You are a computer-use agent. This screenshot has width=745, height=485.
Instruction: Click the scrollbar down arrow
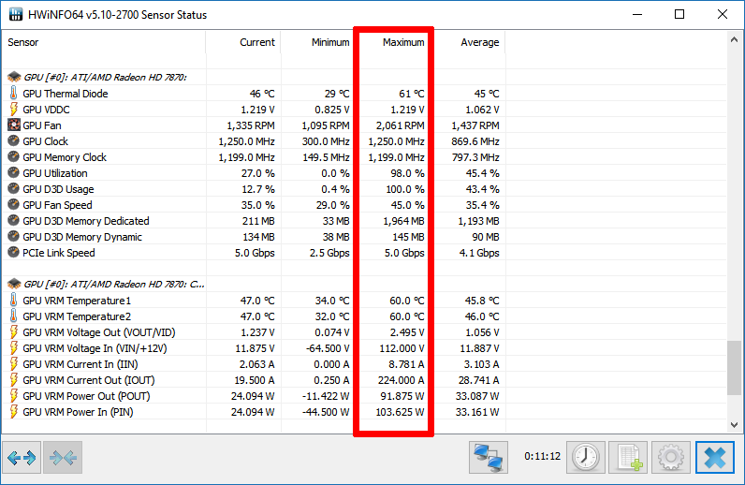(734, 425)
